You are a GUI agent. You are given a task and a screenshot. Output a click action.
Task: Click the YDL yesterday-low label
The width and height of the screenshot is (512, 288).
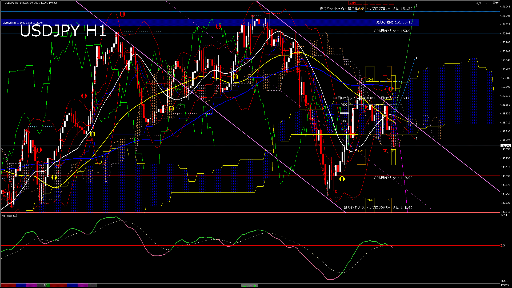(370, 200)
